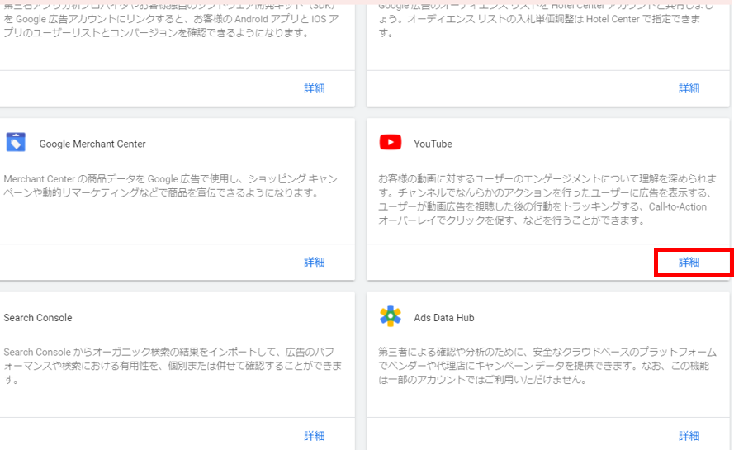Open 詳細 link in Search Console card
Image resolution: width=734 pixels, height=450 pixels.
(314, 436)
